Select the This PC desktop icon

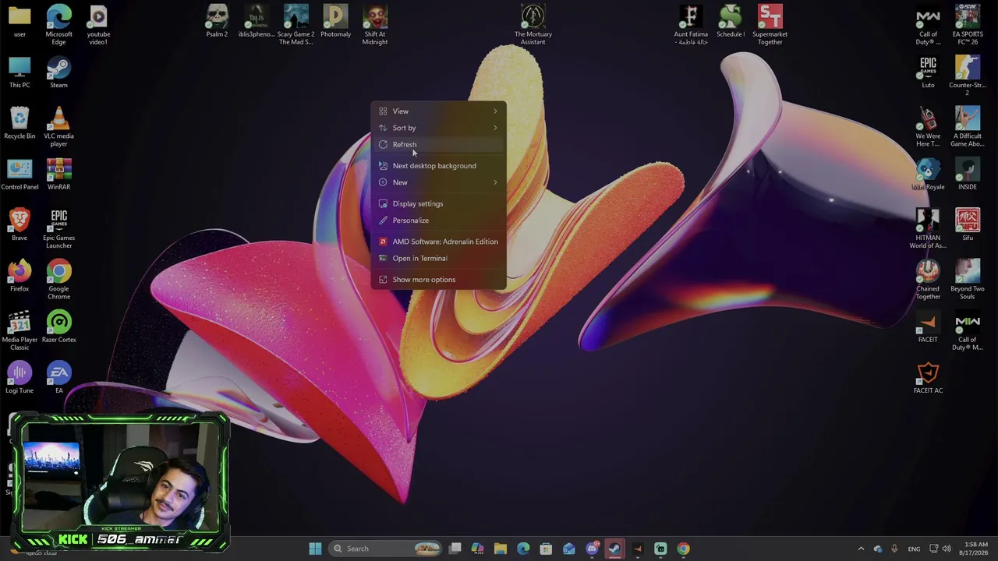(19, 73)
